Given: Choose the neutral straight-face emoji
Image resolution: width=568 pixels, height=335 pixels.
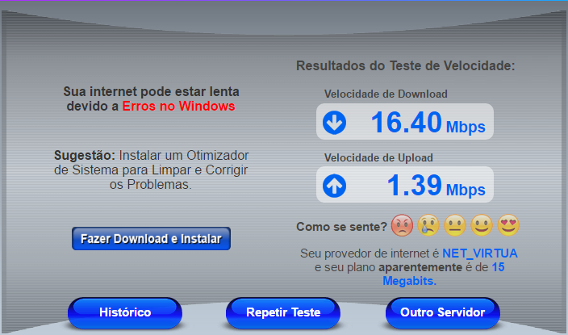Looking at the screenshot, I should (455, 225).
